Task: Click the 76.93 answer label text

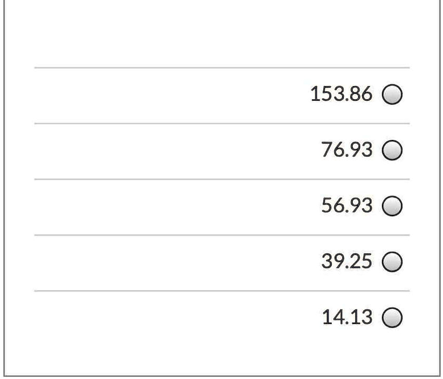Action: coord(346,149)
